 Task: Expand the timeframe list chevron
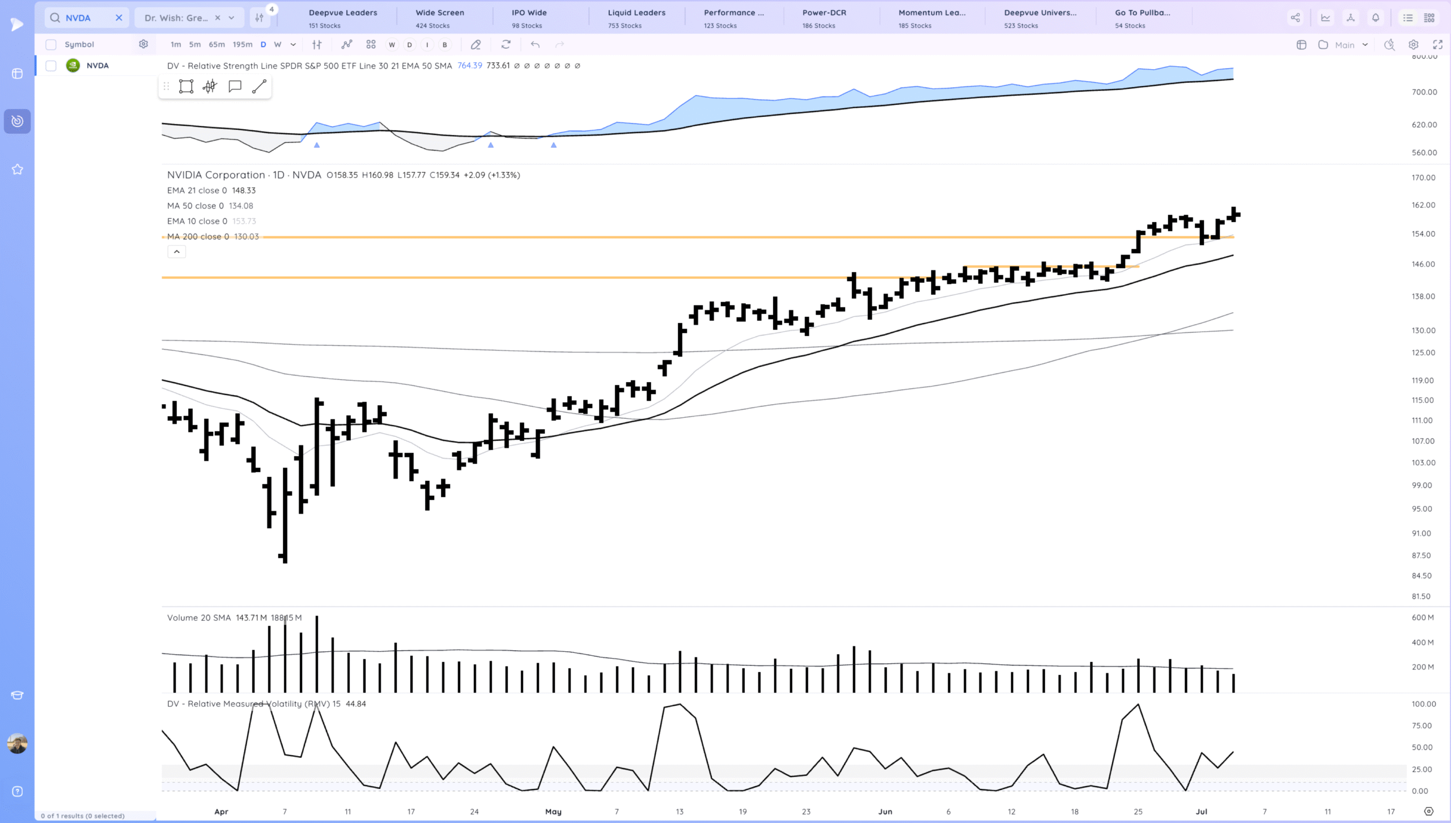coord(293,45)
